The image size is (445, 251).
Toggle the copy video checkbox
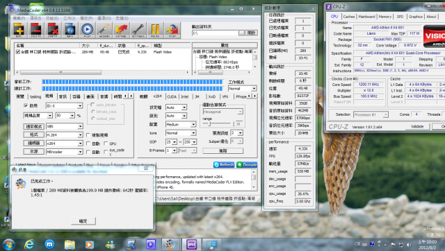88,135
